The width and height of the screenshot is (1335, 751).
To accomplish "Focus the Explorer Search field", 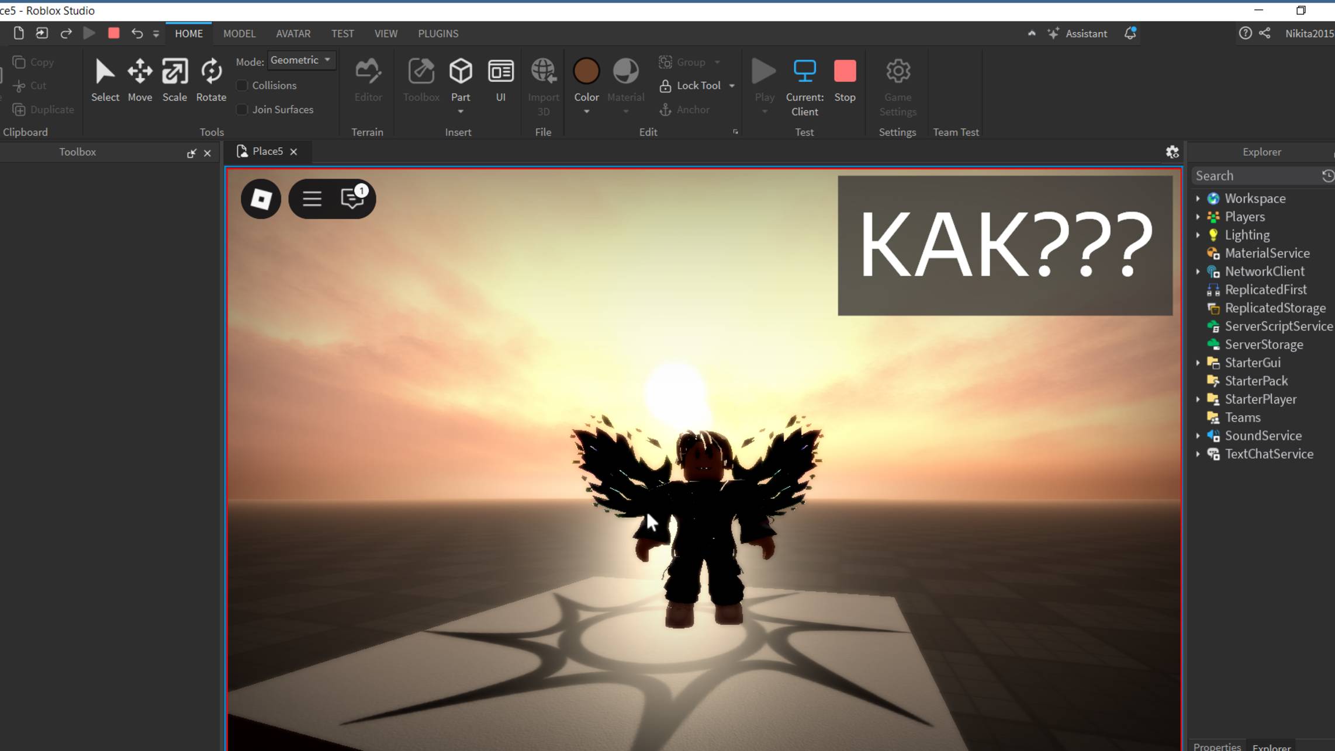I will 1257,176.
